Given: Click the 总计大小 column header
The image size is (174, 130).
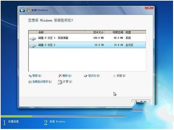Looking at the screenshot, I should coord(95,32).
